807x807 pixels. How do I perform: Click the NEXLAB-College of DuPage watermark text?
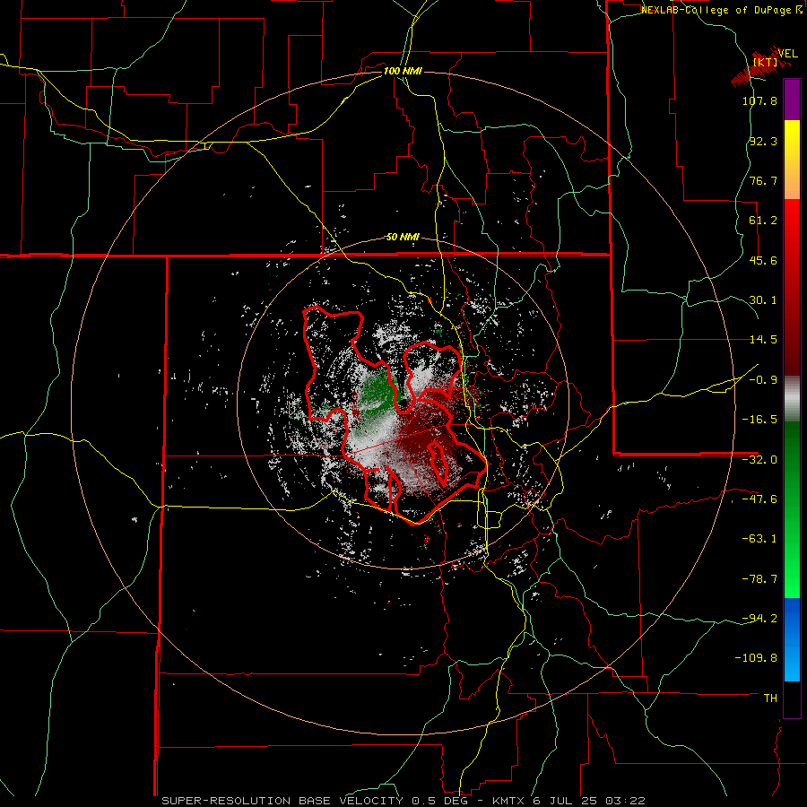coord(721,10)
